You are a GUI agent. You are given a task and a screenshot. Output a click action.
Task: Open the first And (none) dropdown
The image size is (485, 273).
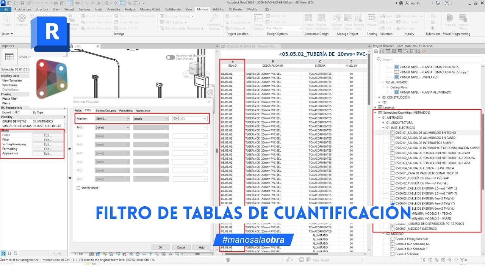point(112,127)
